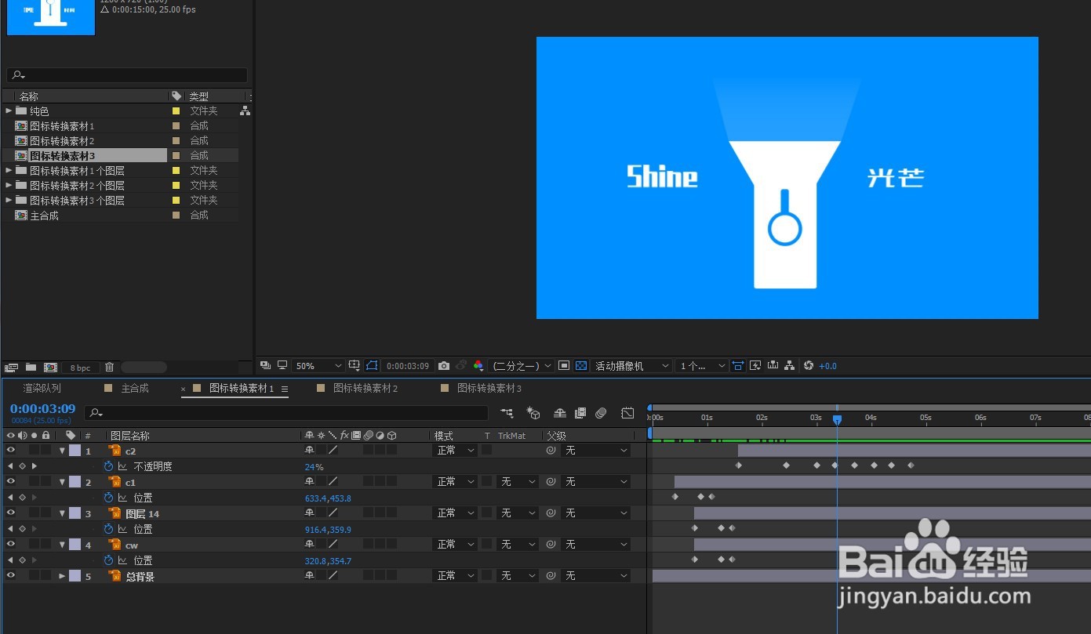Image resolution: width=1091 pixels, height=634 pixels.
Task: Switch to the 主合成 timeline tab
Action: (135, 388)
